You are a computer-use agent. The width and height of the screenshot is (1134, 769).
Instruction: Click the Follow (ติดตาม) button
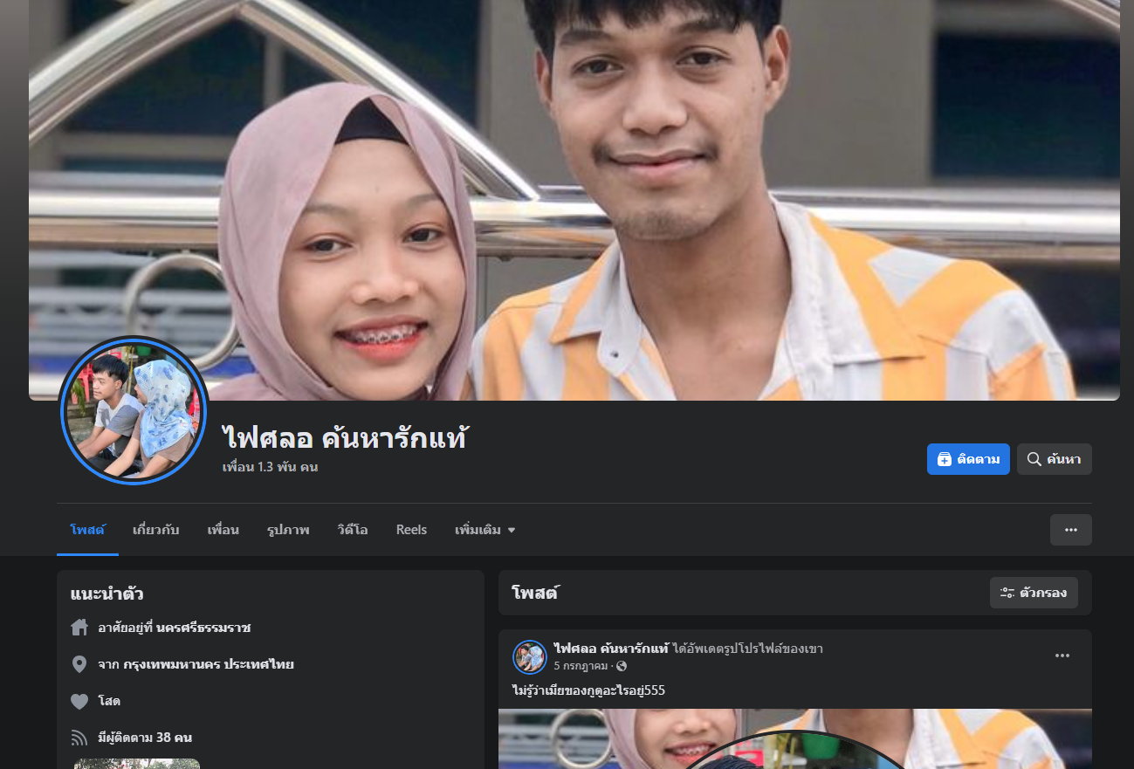968,459
